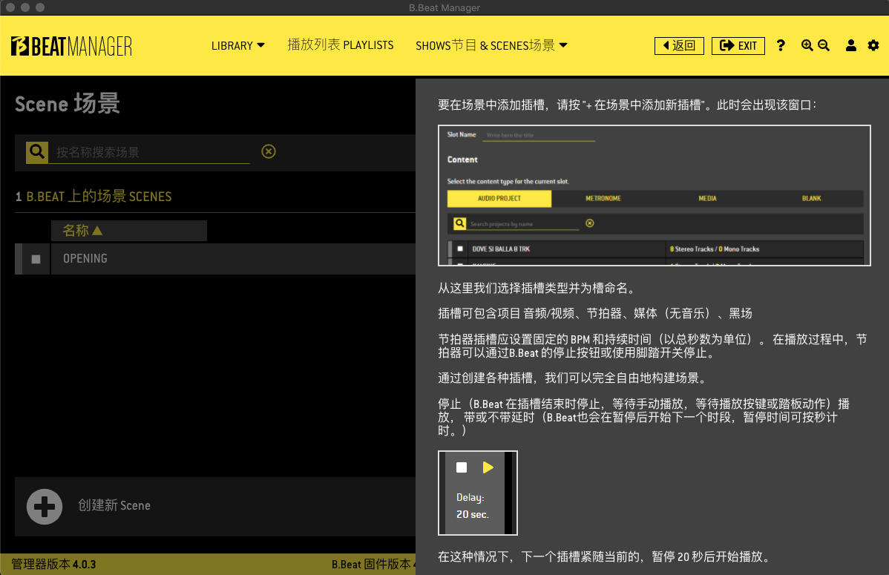The height and width of the screenshot is (575, 889).
Task: Click the 创建新 Scene label
Action: point(114,505)
